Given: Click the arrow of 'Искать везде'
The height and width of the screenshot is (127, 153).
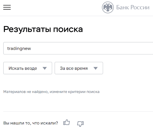Looking at the screenshot, I should pos(45,68).
